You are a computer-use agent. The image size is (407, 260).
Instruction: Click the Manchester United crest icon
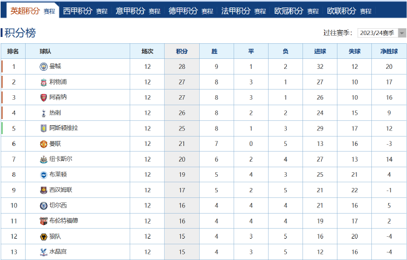pyautogui.click(x=43, y=144)
